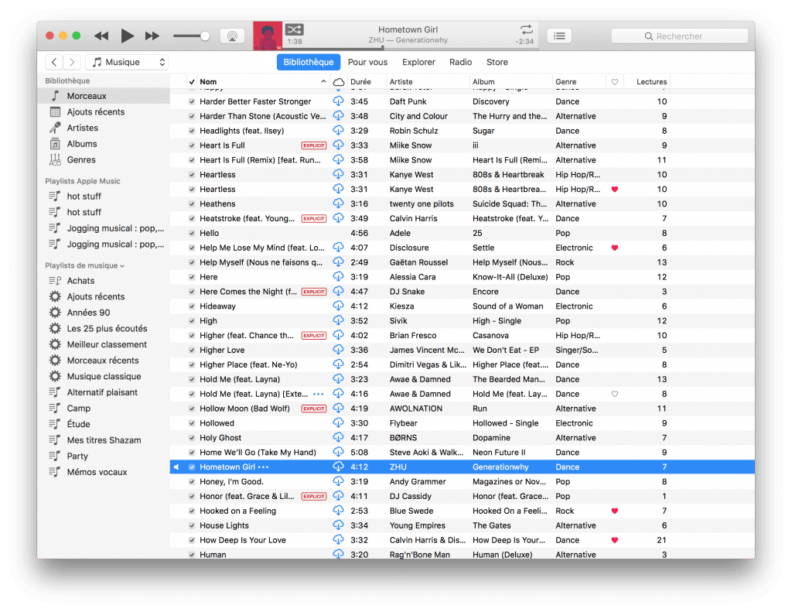Viewport: 792px width, 612px height.
Task: Open the Mes titres Shazam playlist
Action: 104,440
